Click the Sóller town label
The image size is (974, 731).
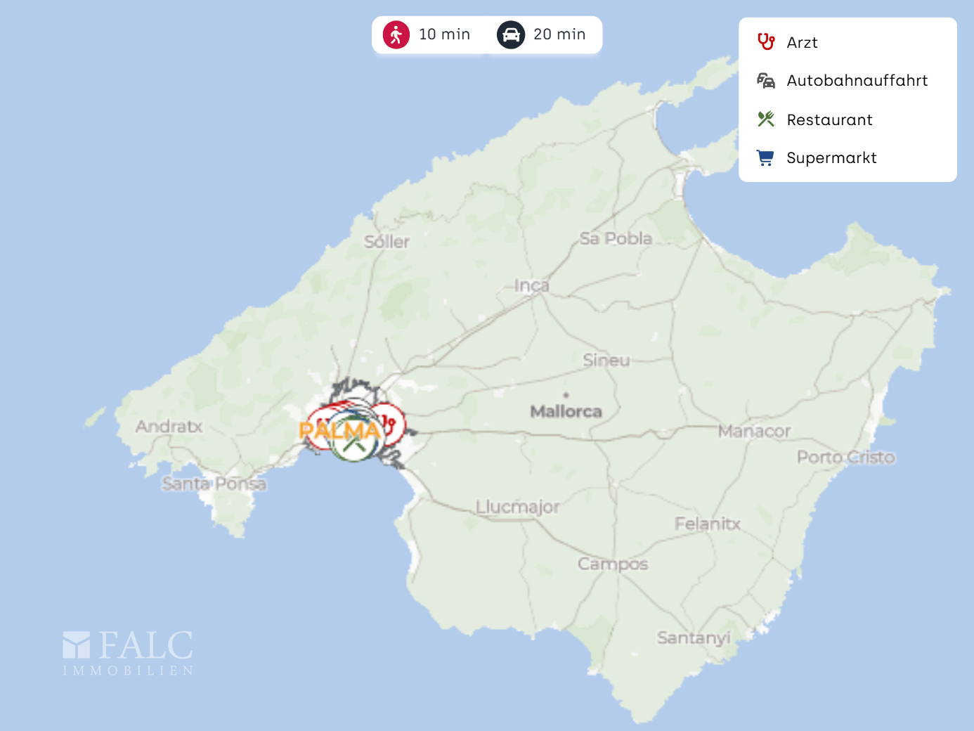click(x=387, y=242)
